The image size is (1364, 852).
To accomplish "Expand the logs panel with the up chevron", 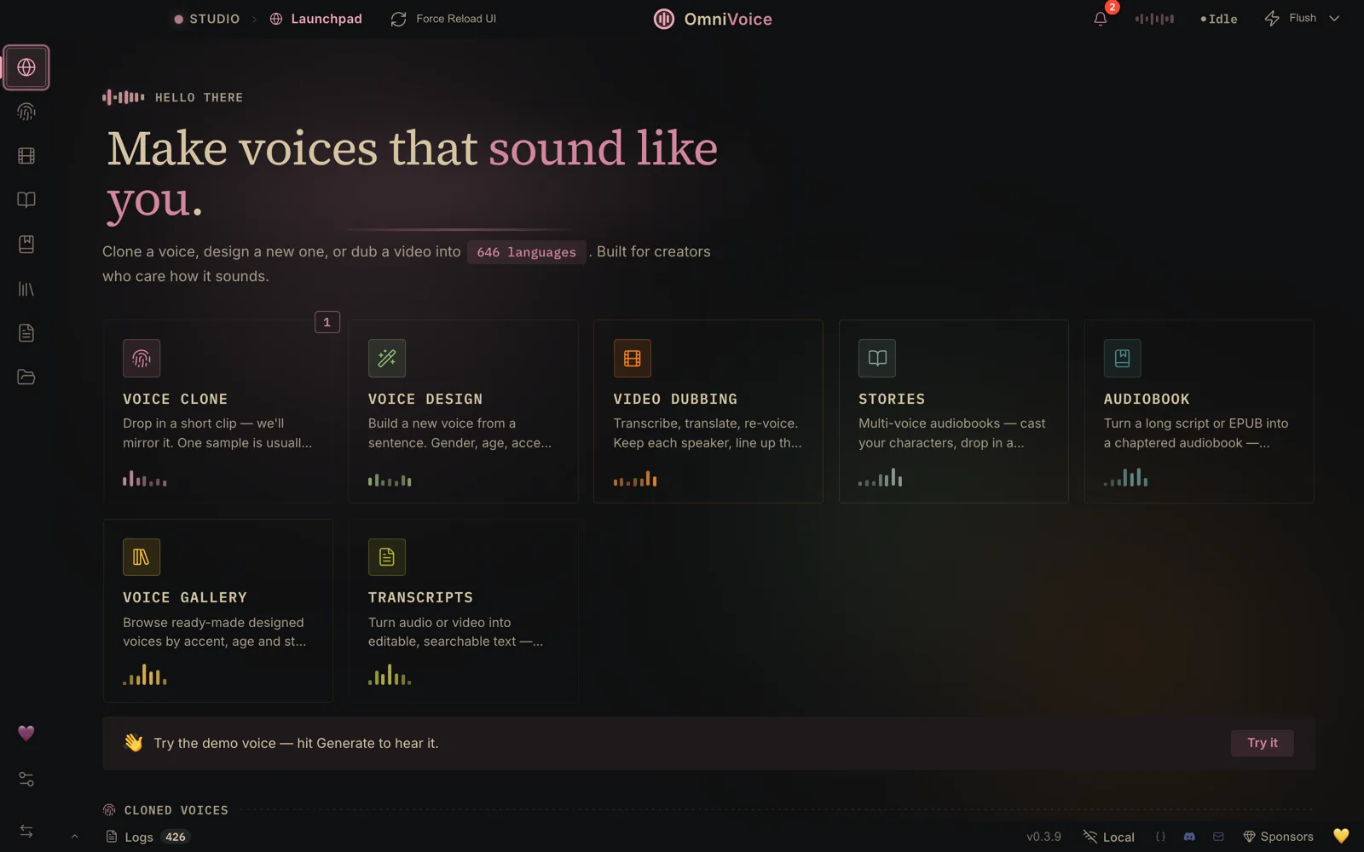I will pos(75,837).
